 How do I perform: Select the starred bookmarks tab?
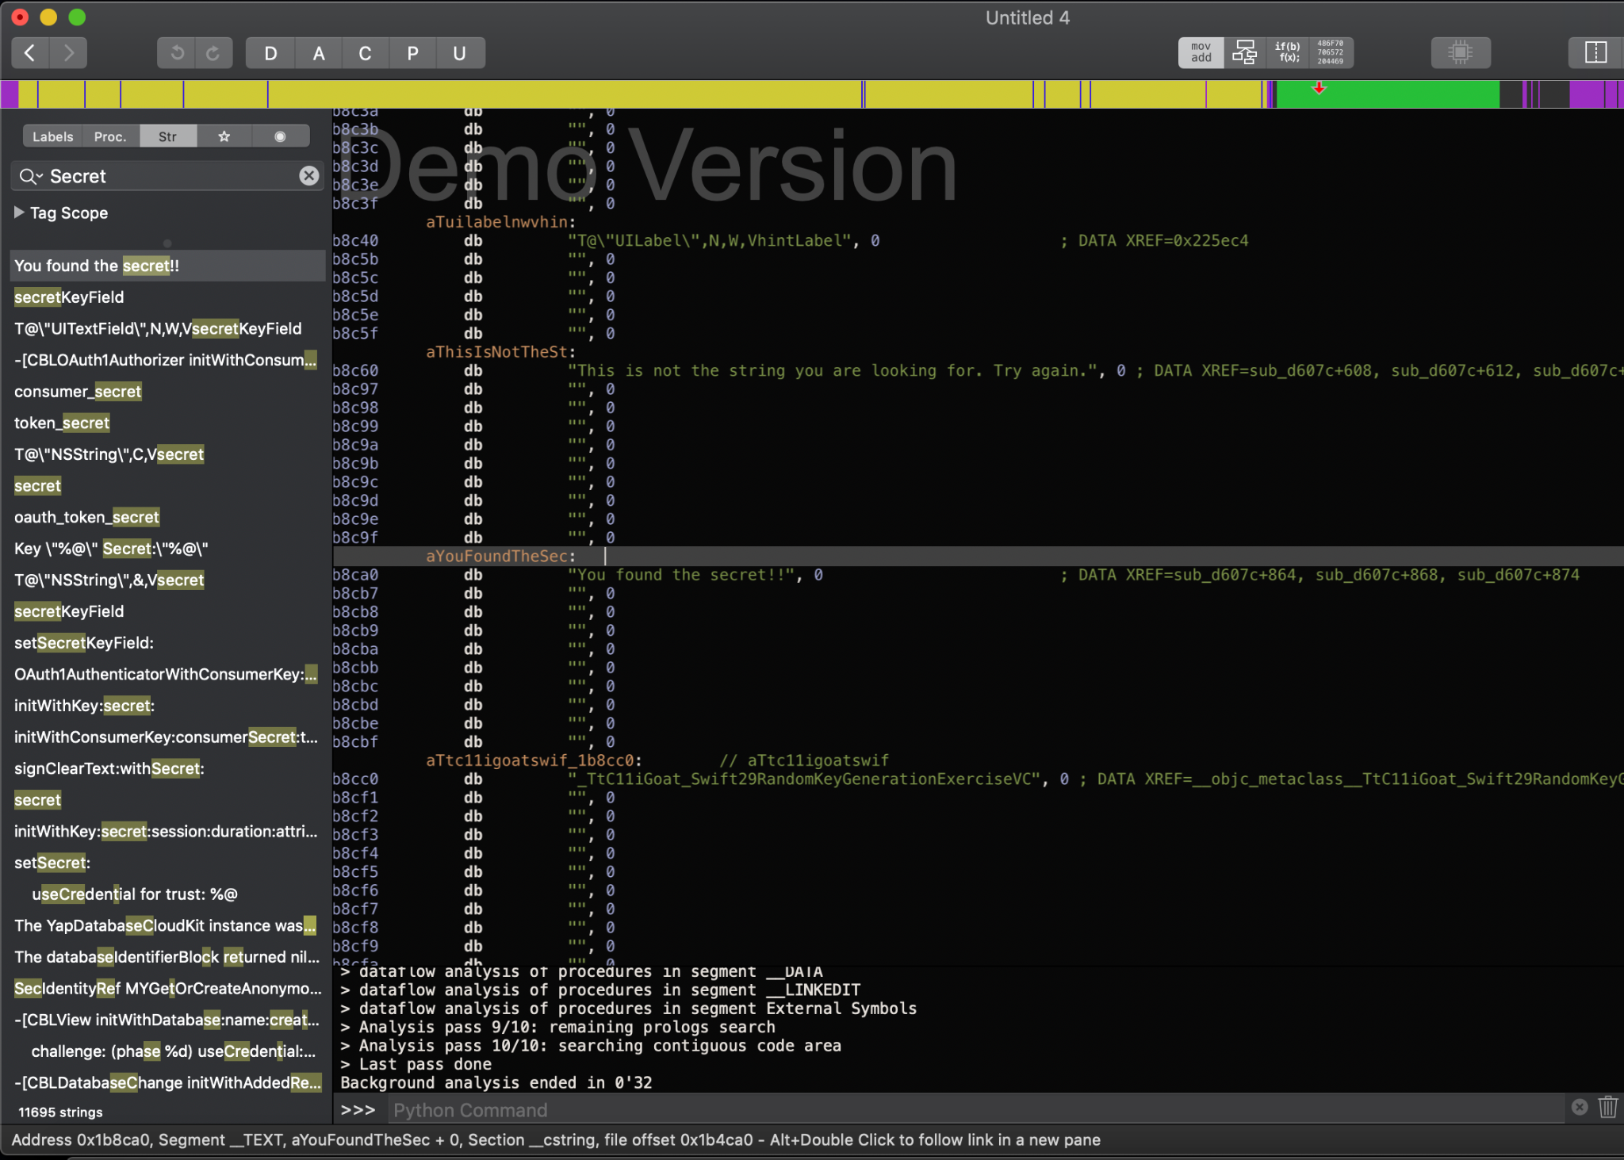tap(224, 136)
